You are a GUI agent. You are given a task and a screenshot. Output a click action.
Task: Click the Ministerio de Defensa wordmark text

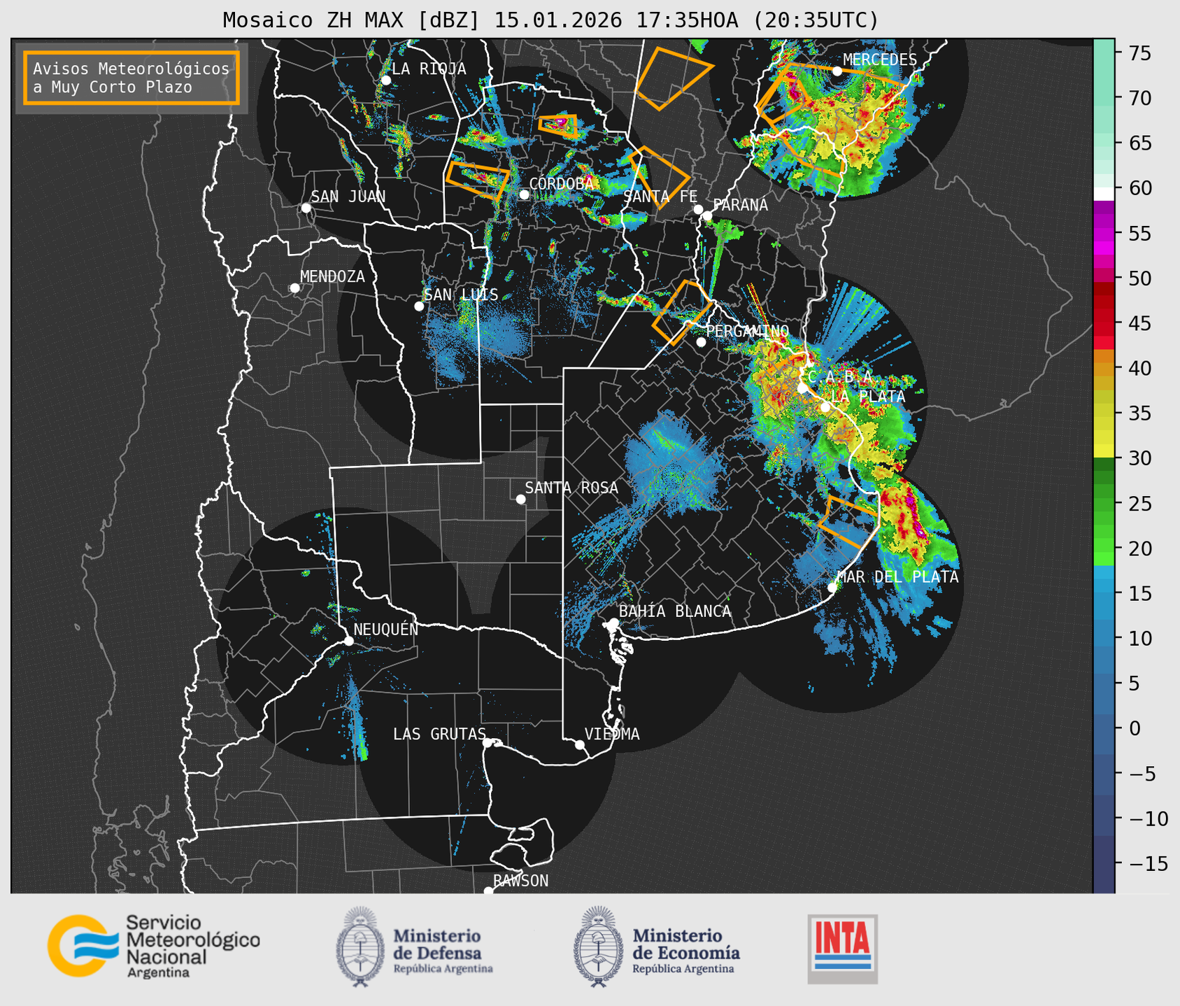(443, 950)
